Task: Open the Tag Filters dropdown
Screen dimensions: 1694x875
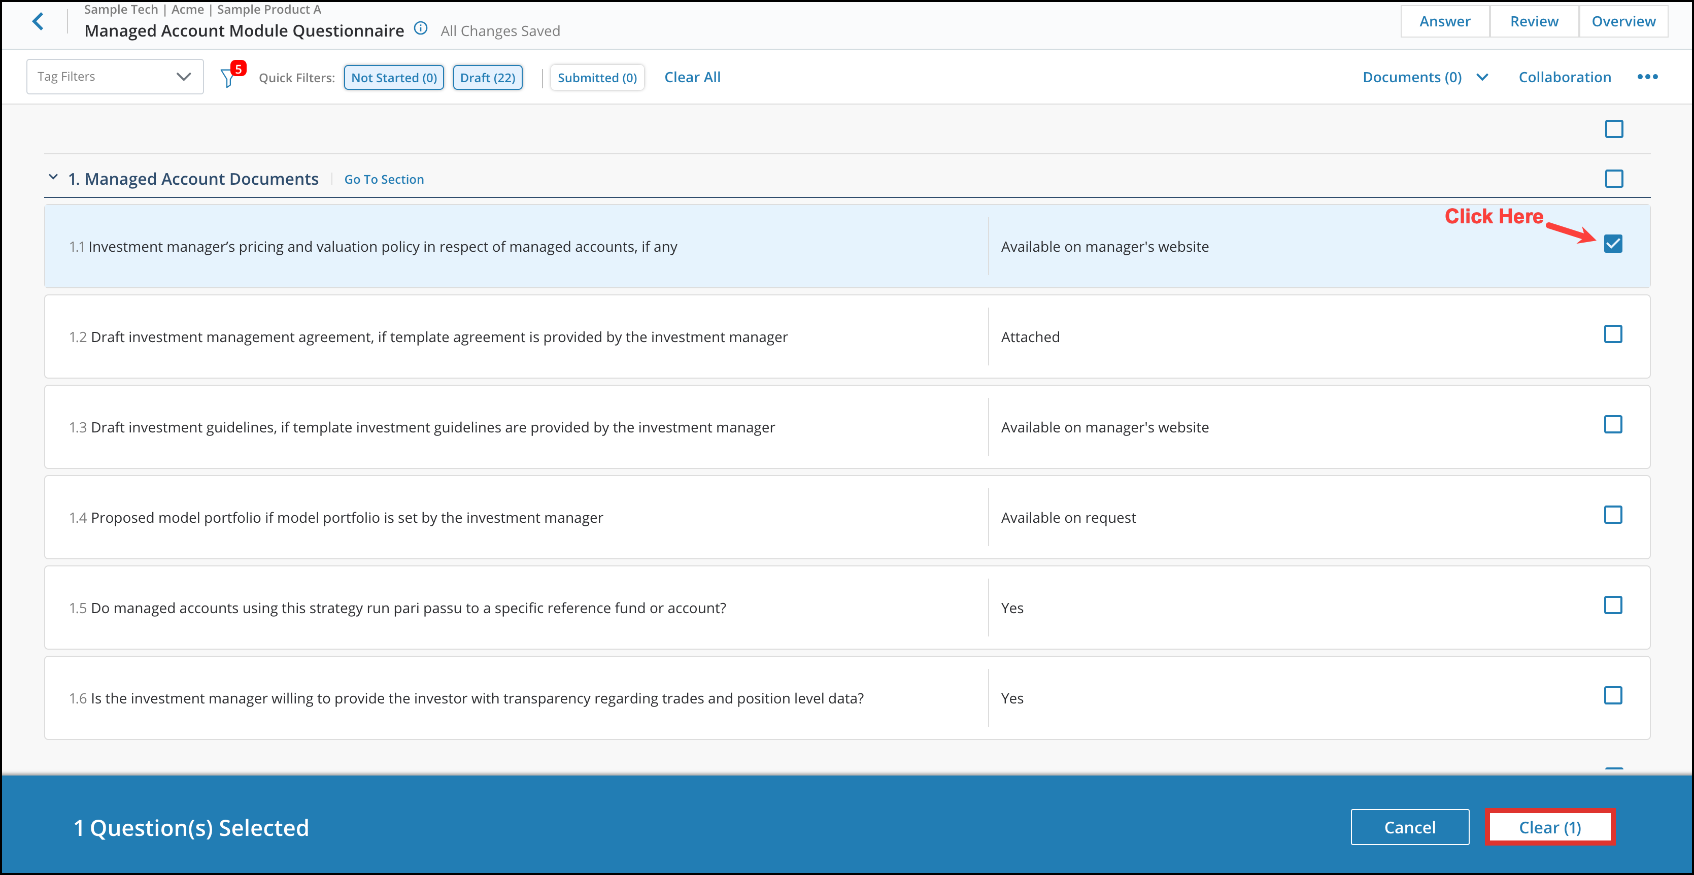Action: [x=115, y=76]
